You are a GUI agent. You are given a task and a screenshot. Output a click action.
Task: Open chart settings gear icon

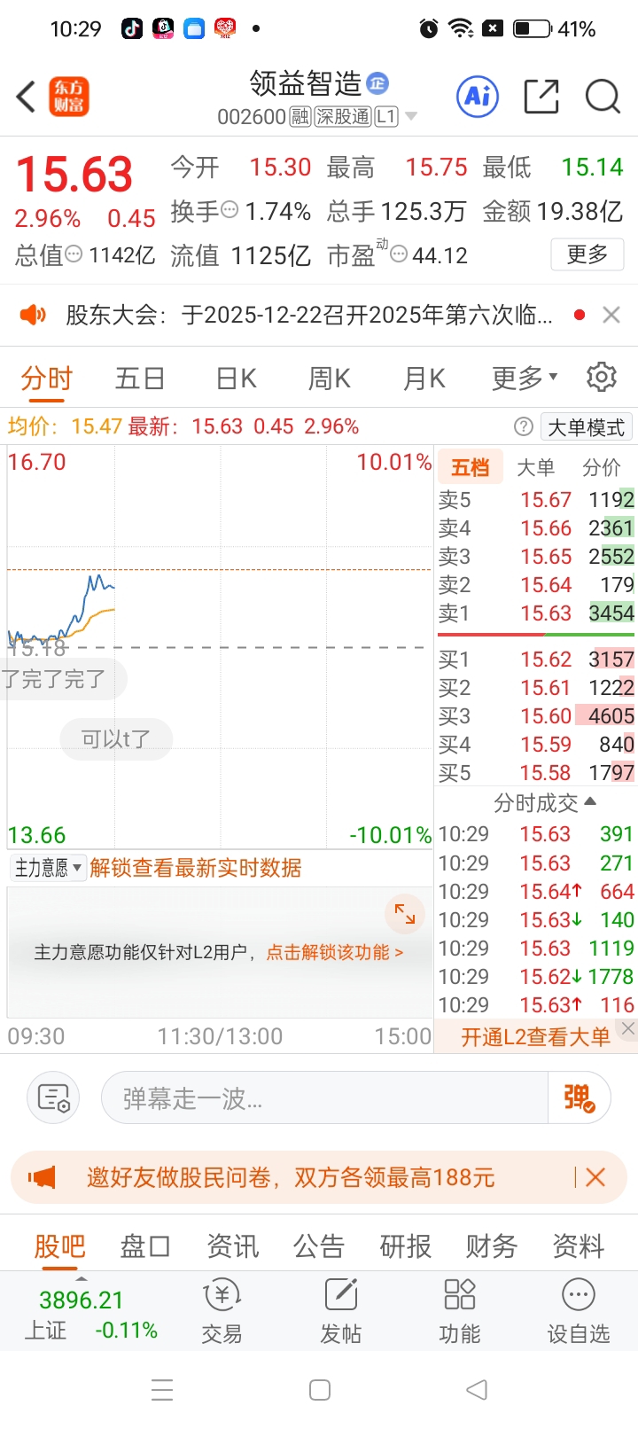[x=602, y=377]
